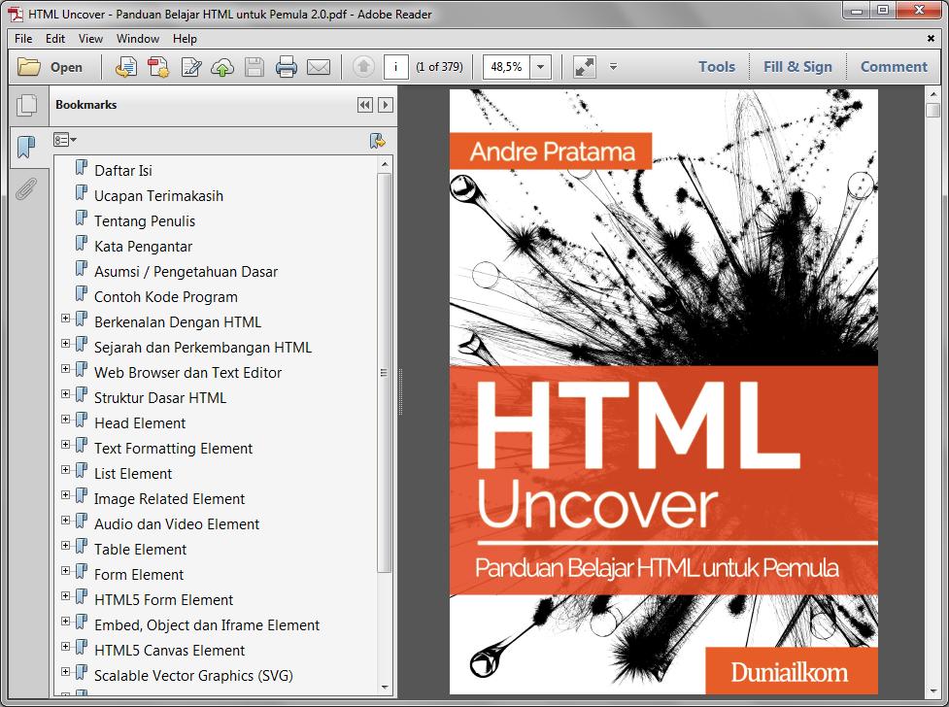Click the bookmarks scroll down arrow
This screenshot has width=949, height=707.
[385, 687]
